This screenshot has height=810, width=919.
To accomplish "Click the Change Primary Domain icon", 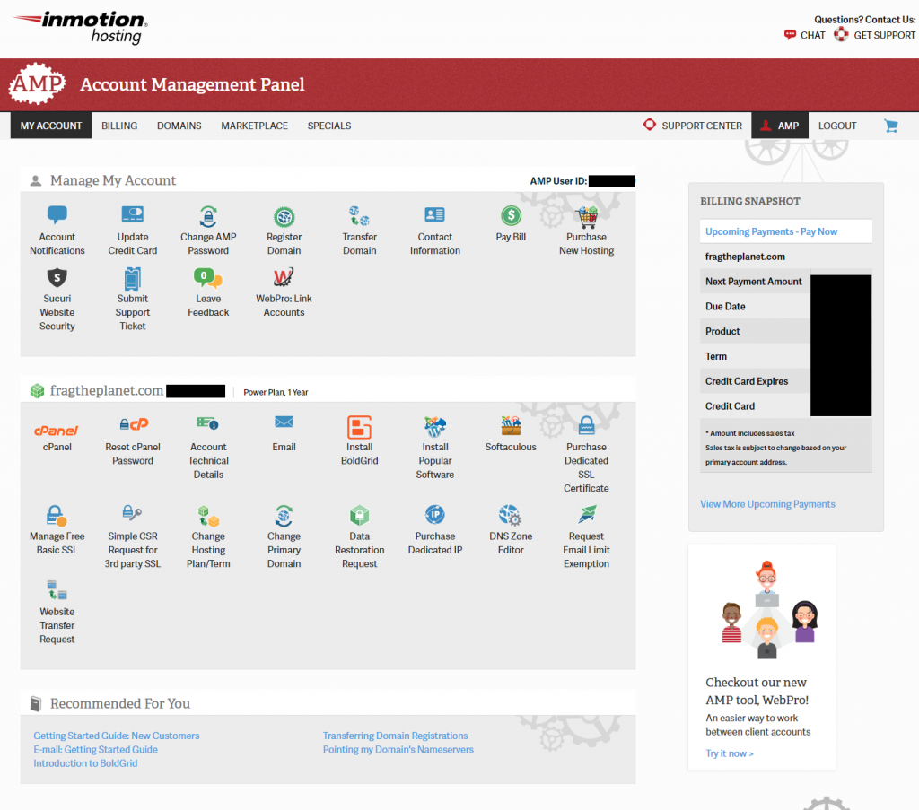I will coord(284,516).
